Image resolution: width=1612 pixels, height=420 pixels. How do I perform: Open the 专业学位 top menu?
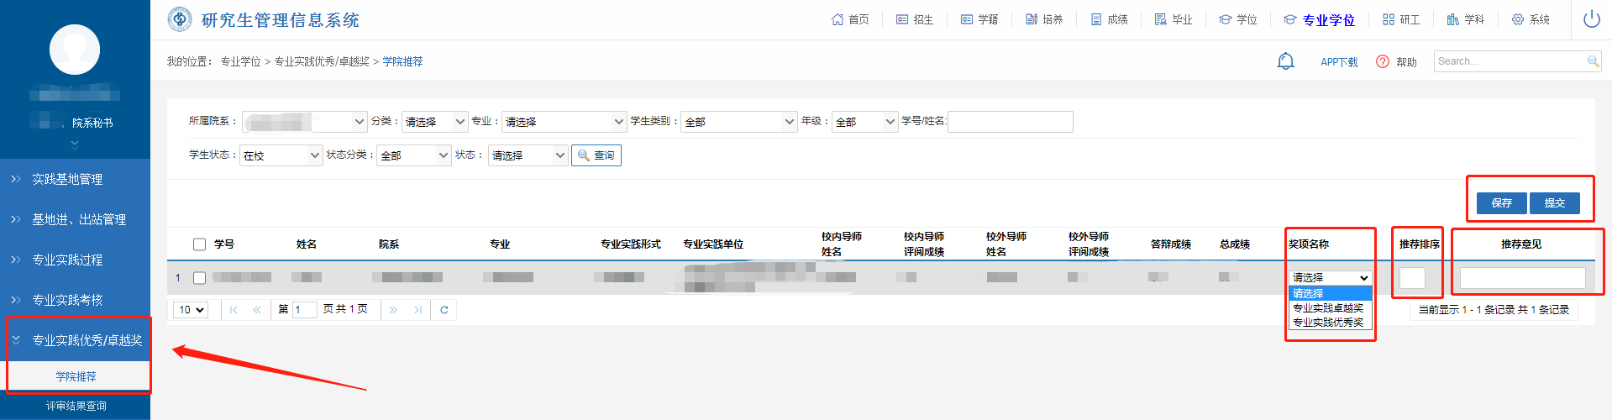click(x=1319, y=20)
